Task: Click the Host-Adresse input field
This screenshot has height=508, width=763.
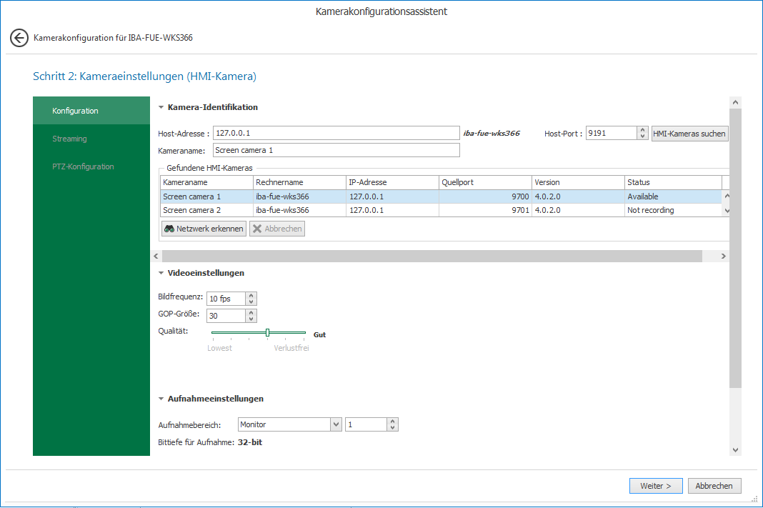Action: 335,133
